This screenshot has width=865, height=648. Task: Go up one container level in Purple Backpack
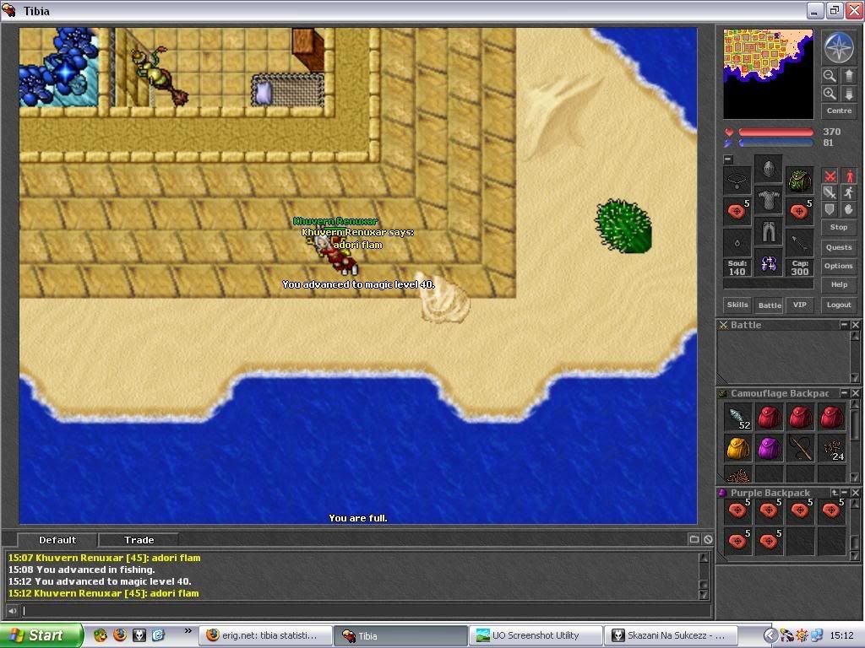pyautogui.click(x=835, y=493)
